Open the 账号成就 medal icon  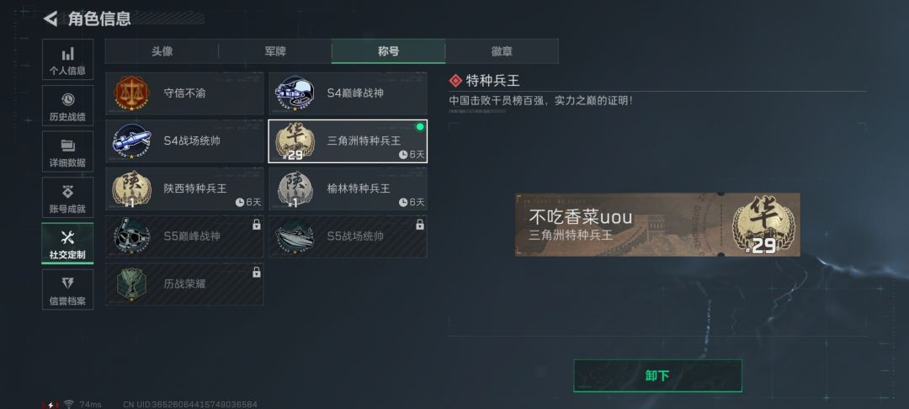pos(68,192)
